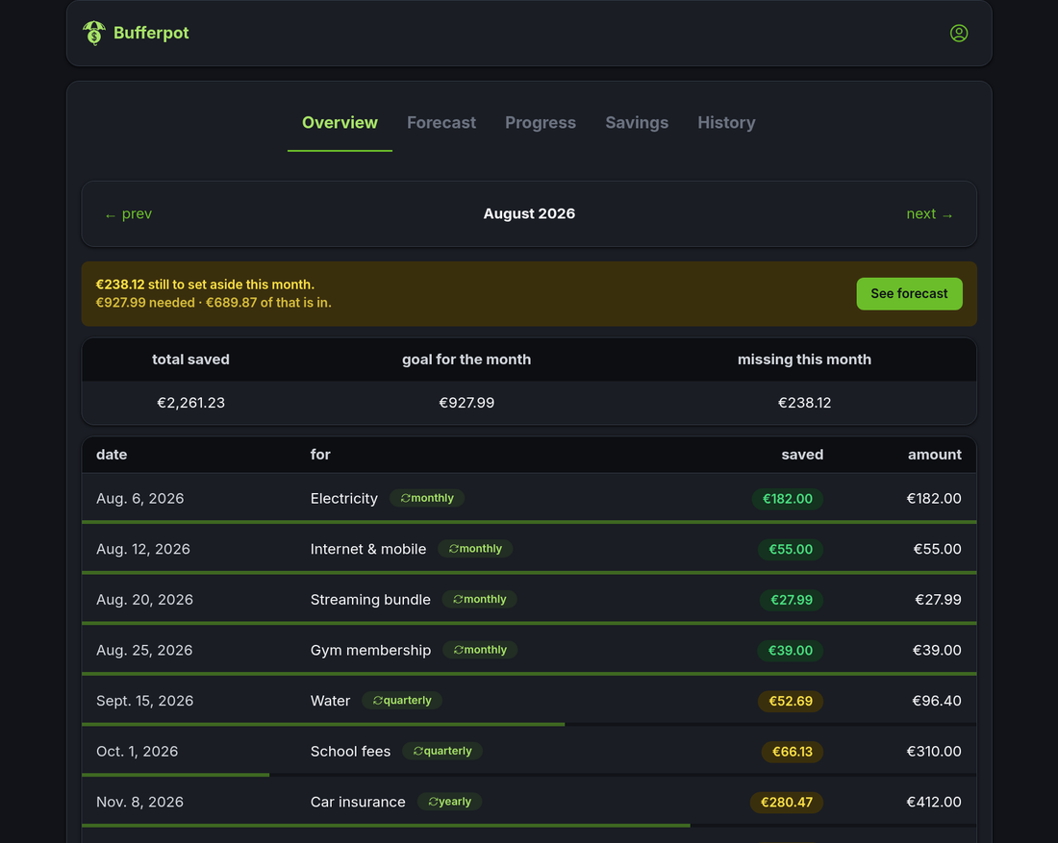Select the Water entry name
1058x843 pixels.
point(330,701)
